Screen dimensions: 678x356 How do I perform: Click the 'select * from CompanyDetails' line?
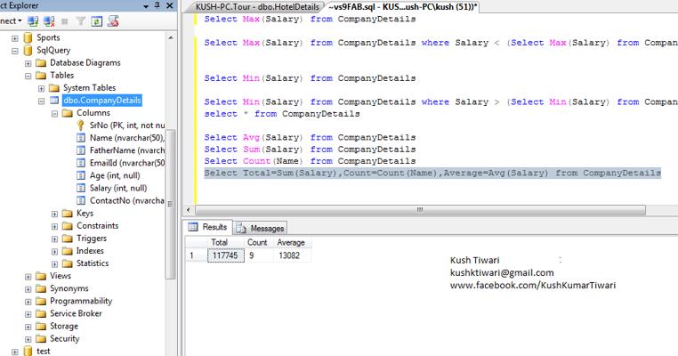coord(282,114)
